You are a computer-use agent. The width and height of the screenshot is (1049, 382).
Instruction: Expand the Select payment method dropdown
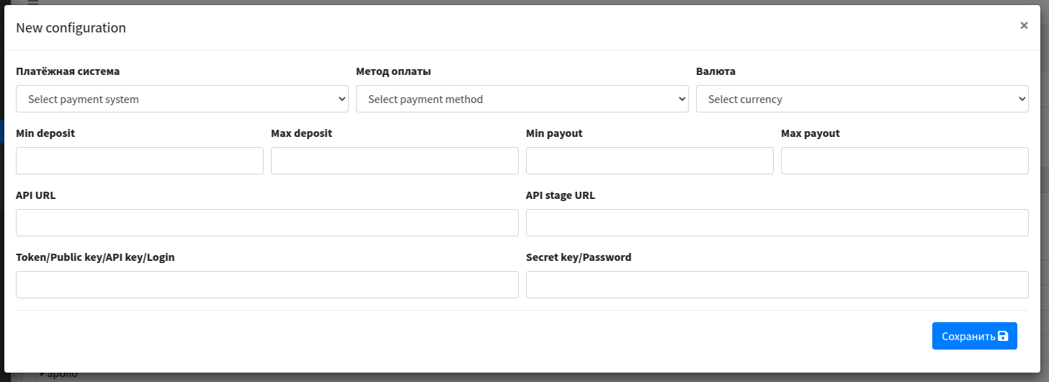pyautogui.click(x=522, y=99)
